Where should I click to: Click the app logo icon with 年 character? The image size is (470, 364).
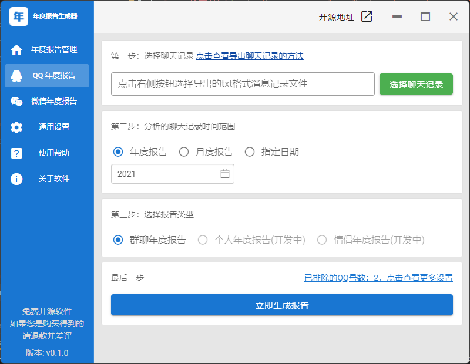point(19,16)
